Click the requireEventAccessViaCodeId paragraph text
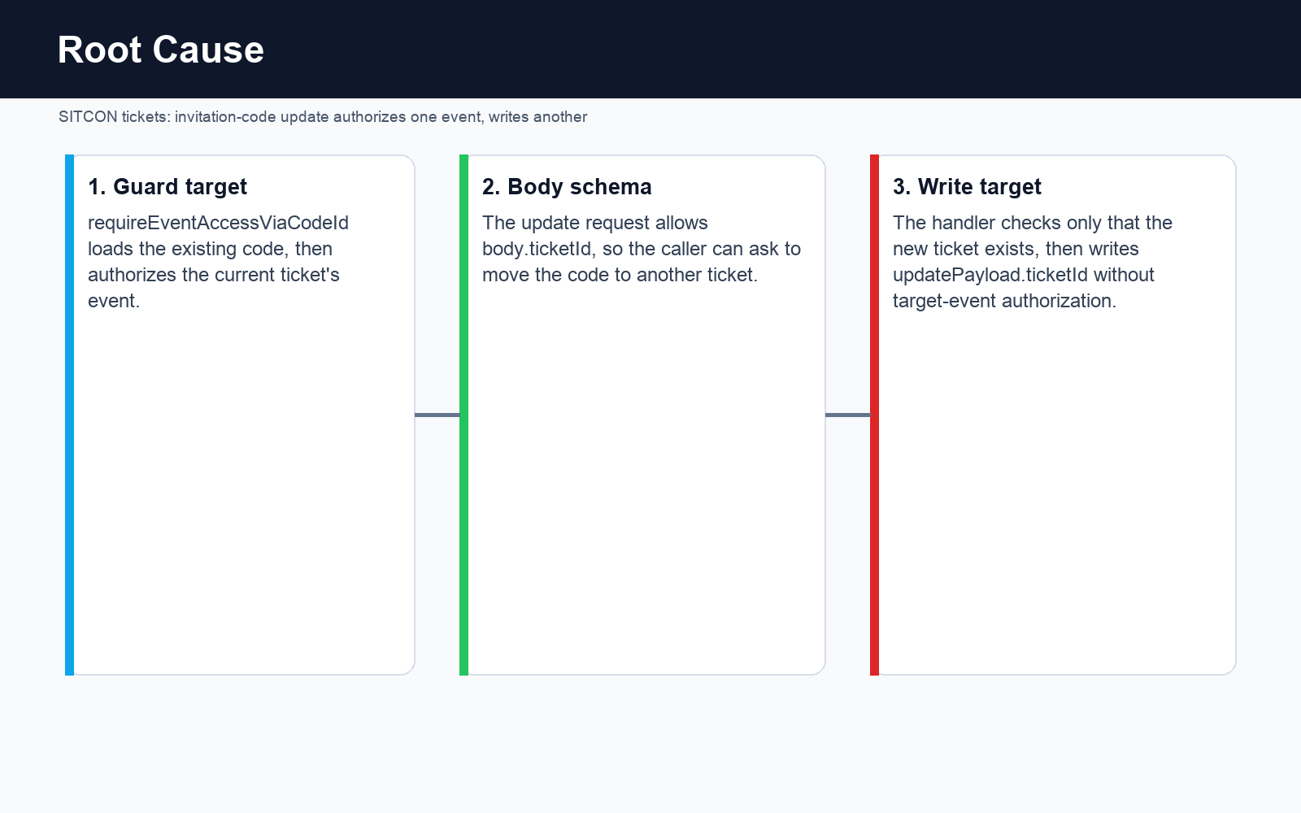Screen dimensions: 1301x813 click(218, 262)
